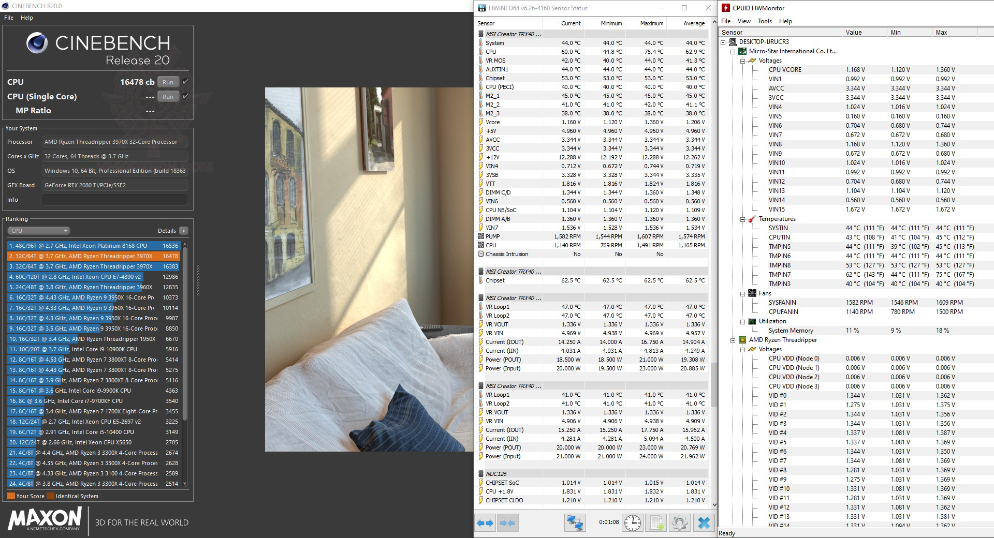
Task: Click the HWiNFO64 title bar icon
Action: point(482,8)
